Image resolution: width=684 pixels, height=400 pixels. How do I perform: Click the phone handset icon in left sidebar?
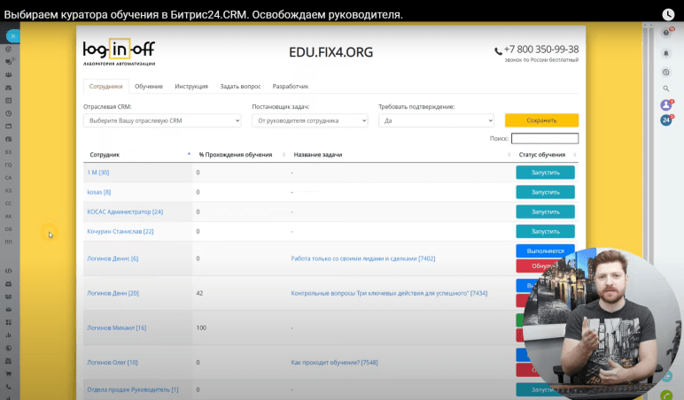[8, 387]
